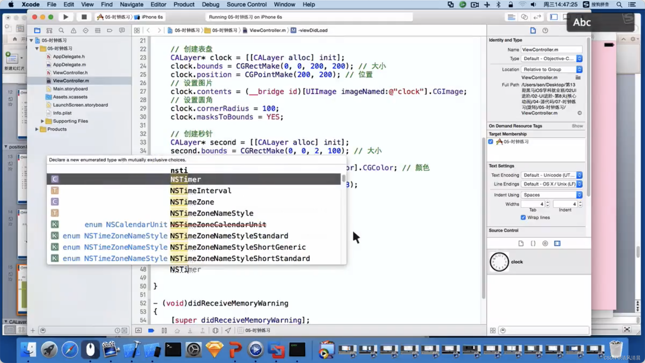Switch to the standard editor
The width and height of the screenshot is (645, 363).
pos(511,17)
